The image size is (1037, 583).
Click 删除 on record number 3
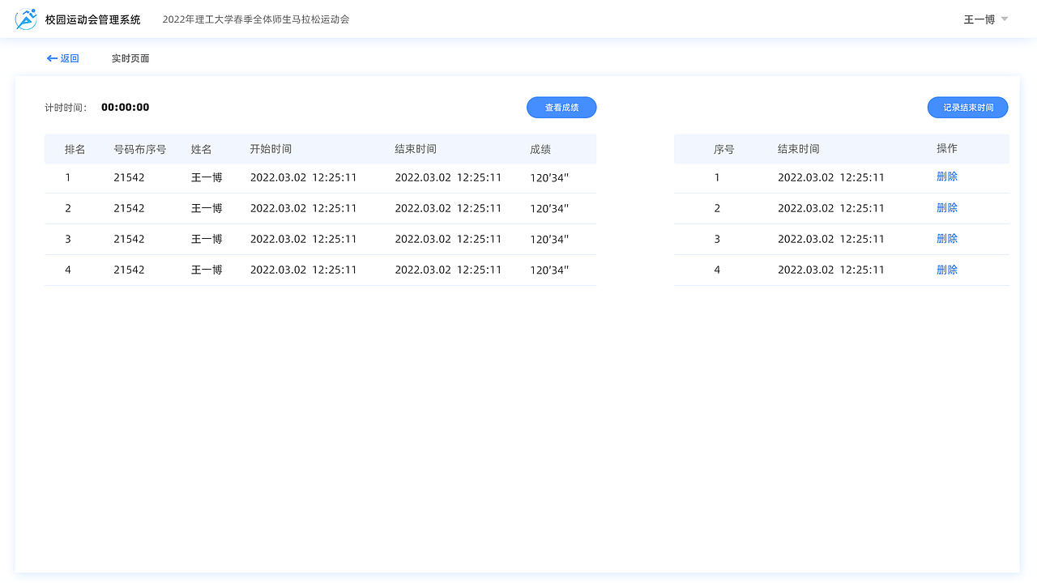click(x=947, y=238)
